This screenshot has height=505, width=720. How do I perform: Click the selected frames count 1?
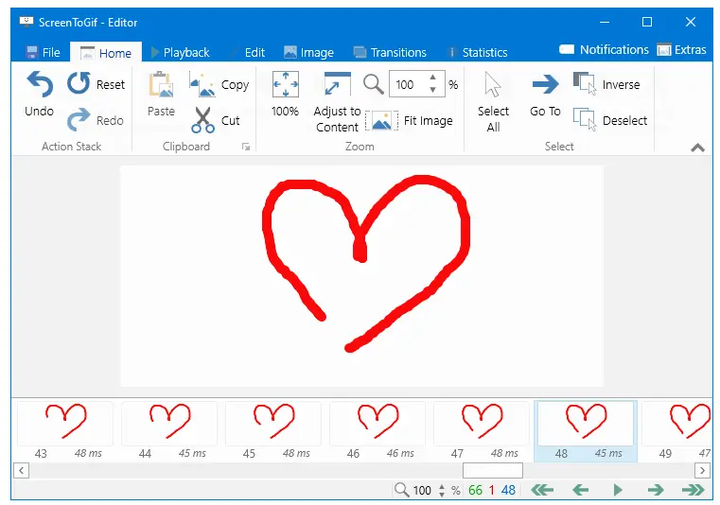[x=491, y=490]
